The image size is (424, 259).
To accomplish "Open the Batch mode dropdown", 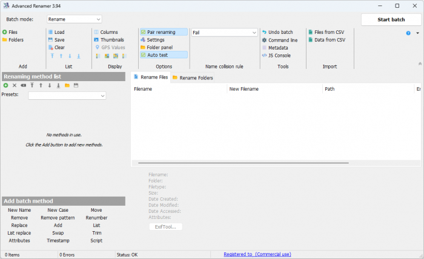I will click(x=75, y=19).
